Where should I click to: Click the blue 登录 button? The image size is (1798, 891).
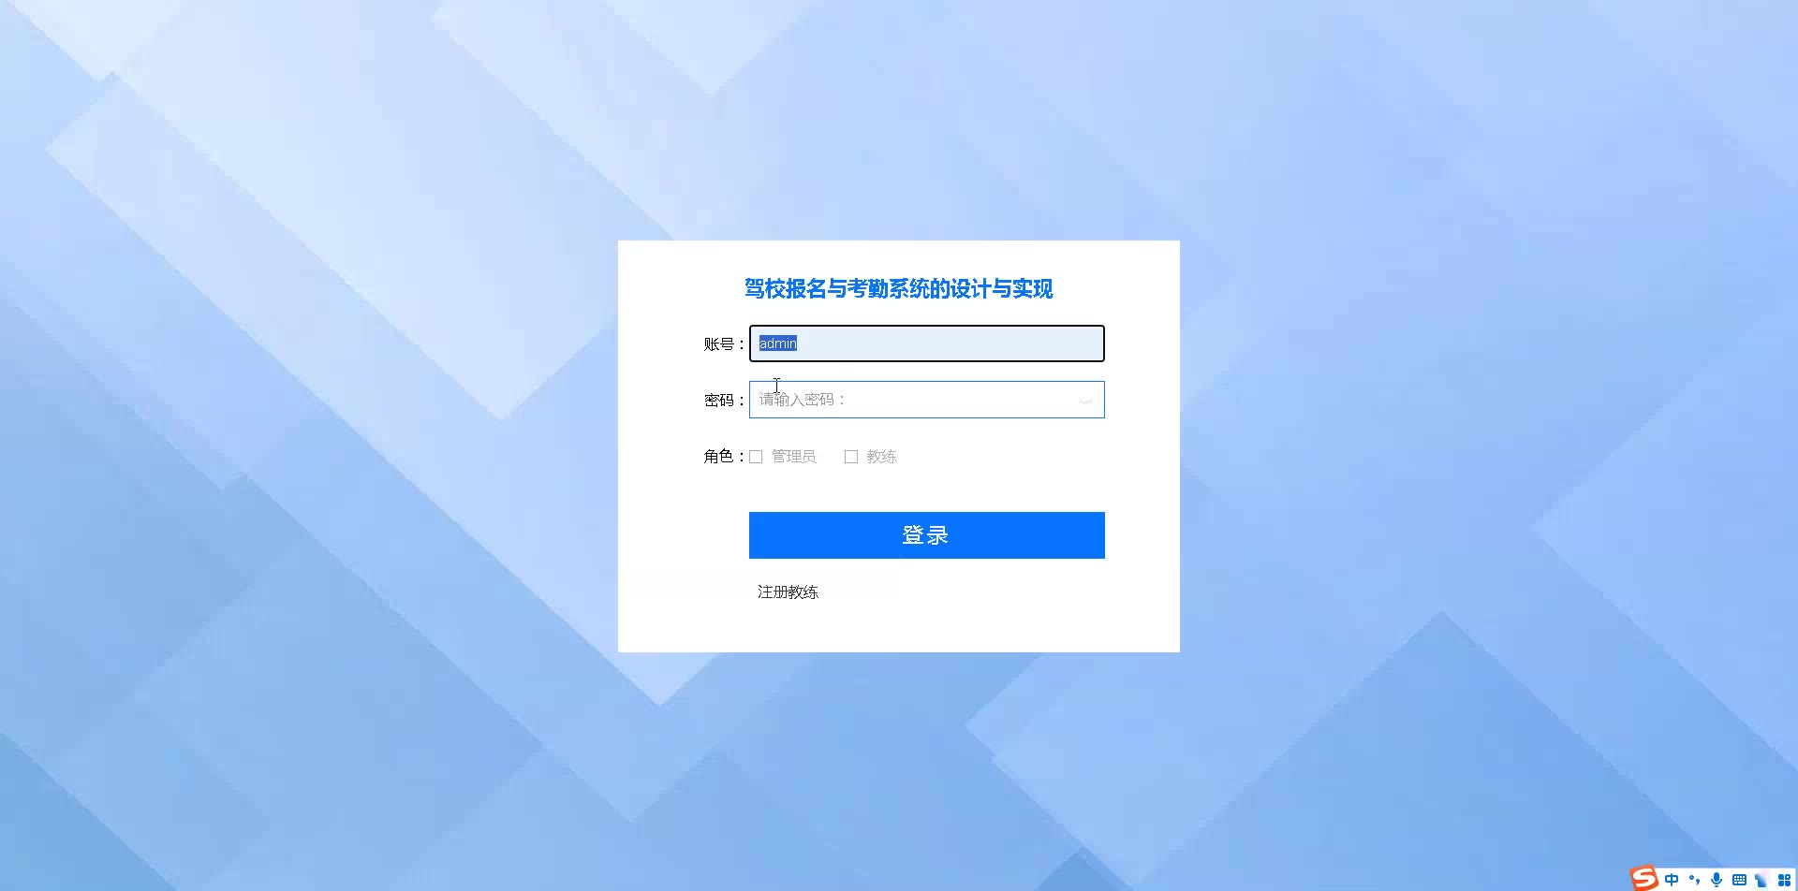coord(927,535)
